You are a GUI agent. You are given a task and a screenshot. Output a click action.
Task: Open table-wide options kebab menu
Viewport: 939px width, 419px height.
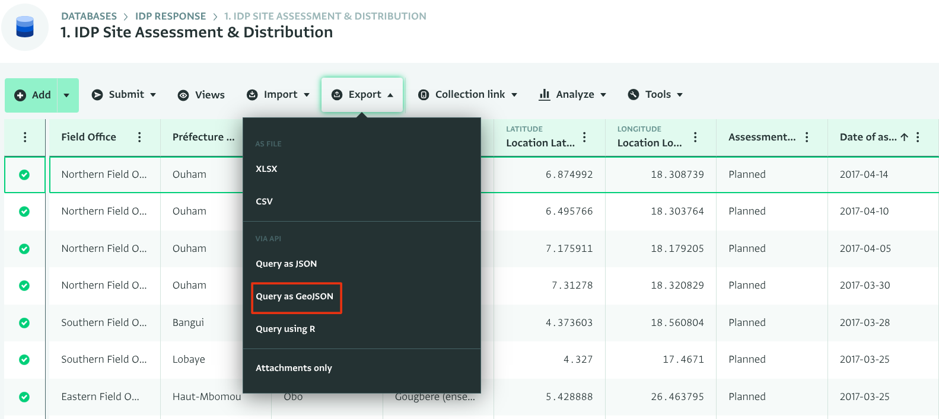tap(25, 137)
